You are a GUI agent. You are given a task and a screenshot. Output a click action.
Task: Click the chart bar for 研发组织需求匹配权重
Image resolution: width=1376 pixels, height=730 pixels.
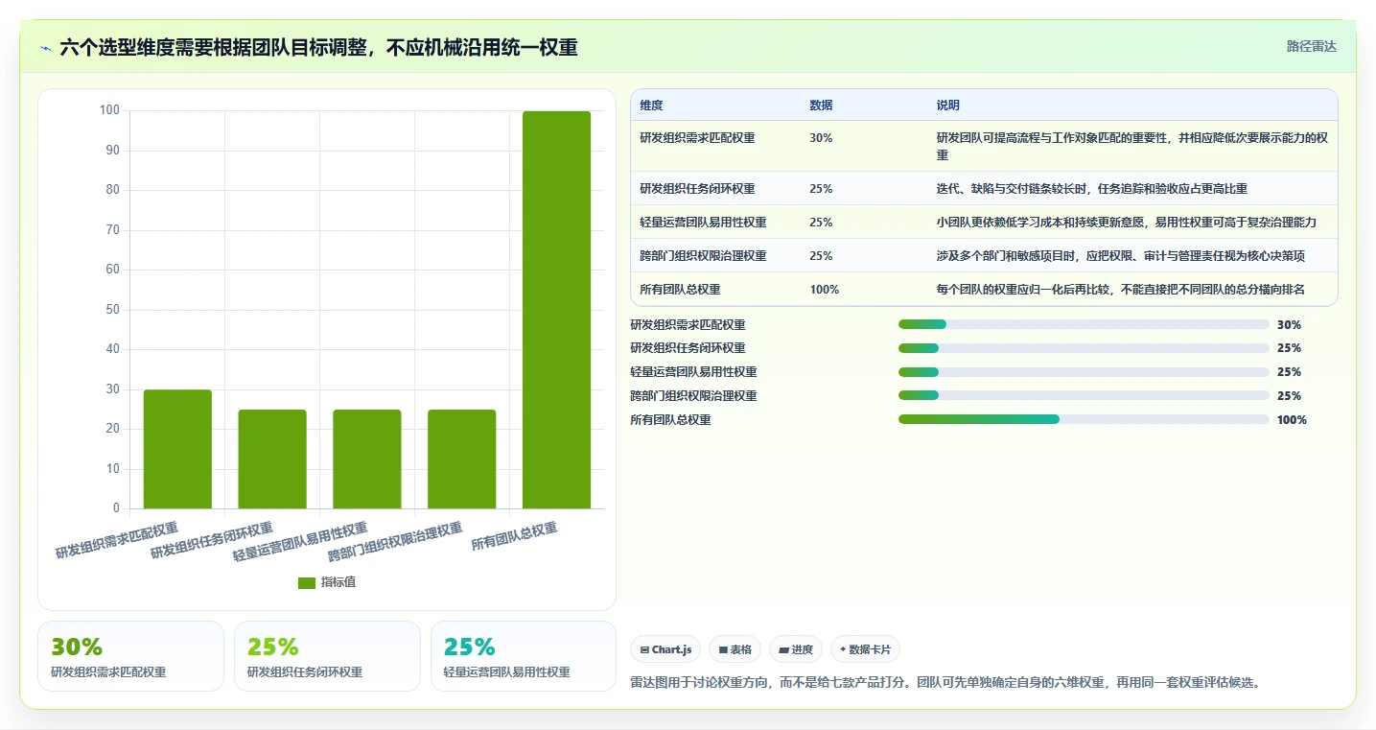[x=177, y=449]
